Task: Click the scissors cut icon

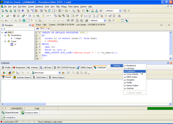Action: tap(12, 21)
